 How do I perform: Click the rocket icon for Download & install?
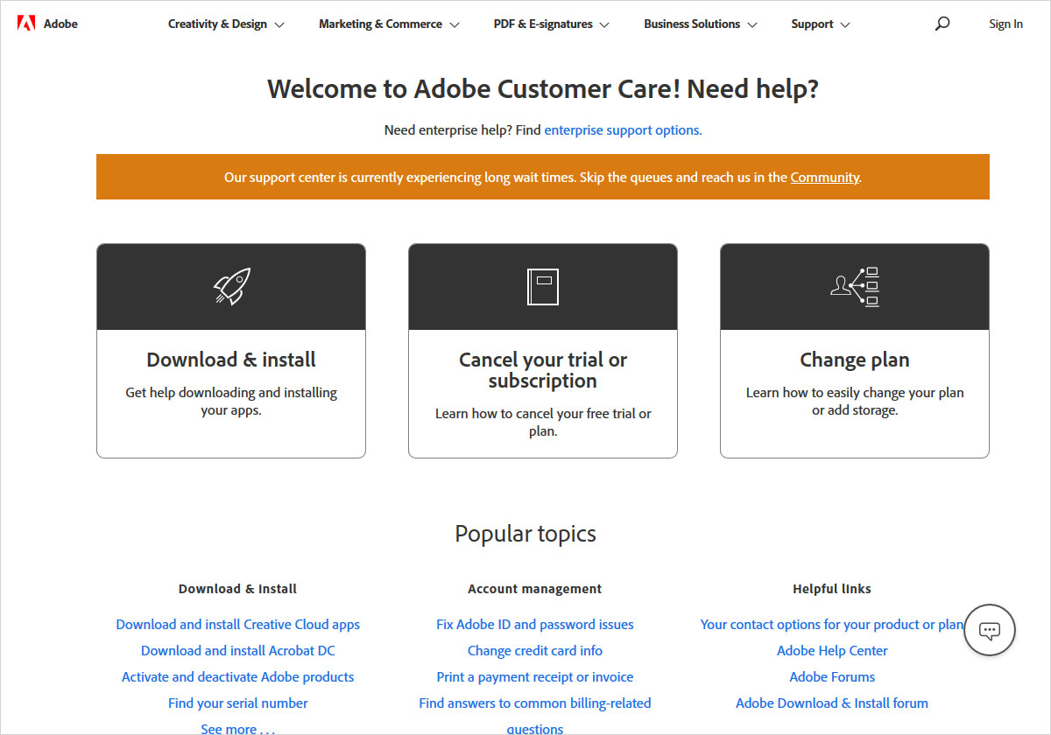click(231, 286)
